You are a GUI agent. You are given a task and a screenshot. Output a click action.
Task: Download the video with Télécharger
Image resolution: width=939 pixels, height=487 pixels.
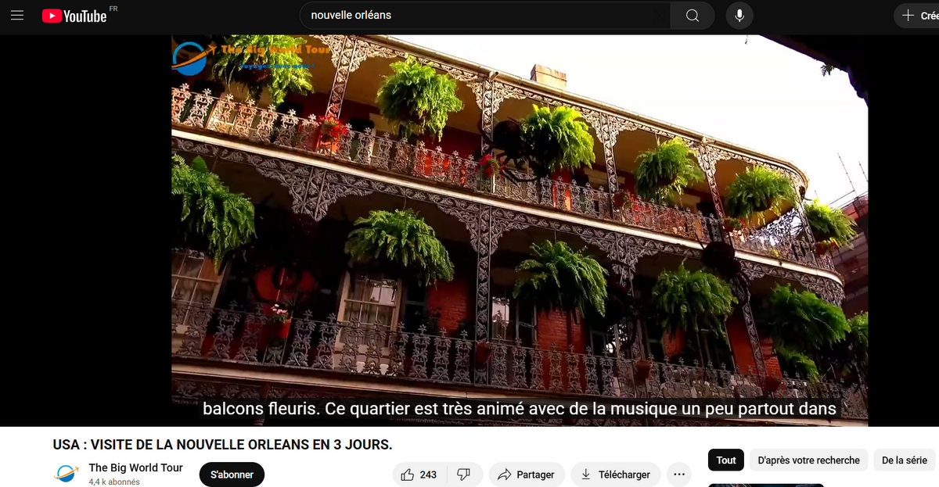click(616, 474)
